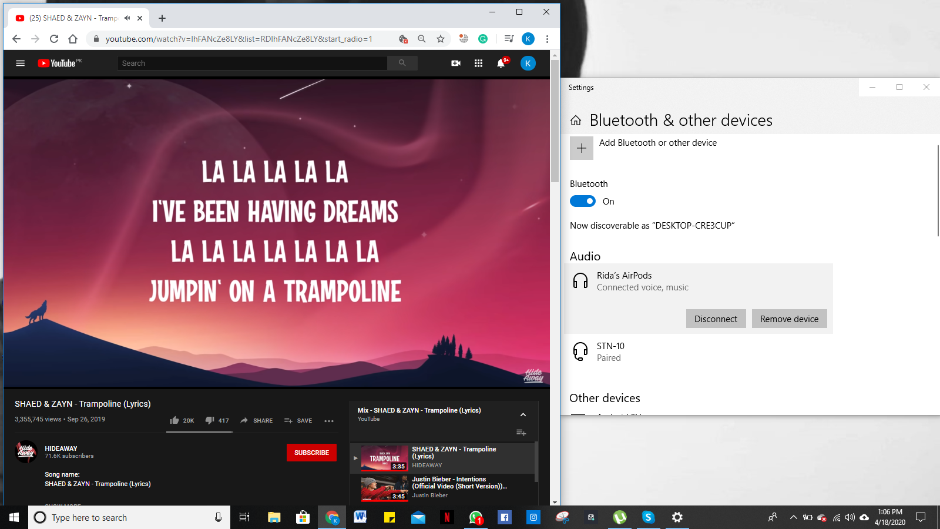Select the SHAED & ZAYN Chrome tab

(73, 18)
